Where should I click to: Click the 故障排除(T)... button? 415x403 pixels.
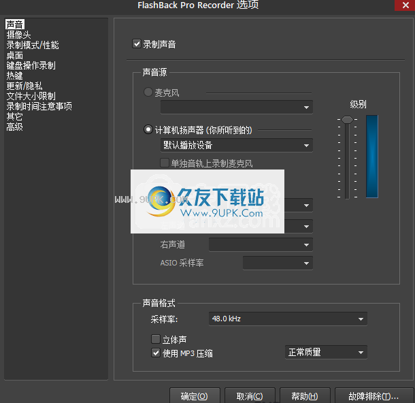pyautogui.click(x=373, y=396)
